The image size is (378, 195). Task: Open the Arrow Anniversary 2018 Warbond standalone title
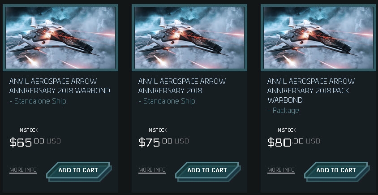click(60, 86)
